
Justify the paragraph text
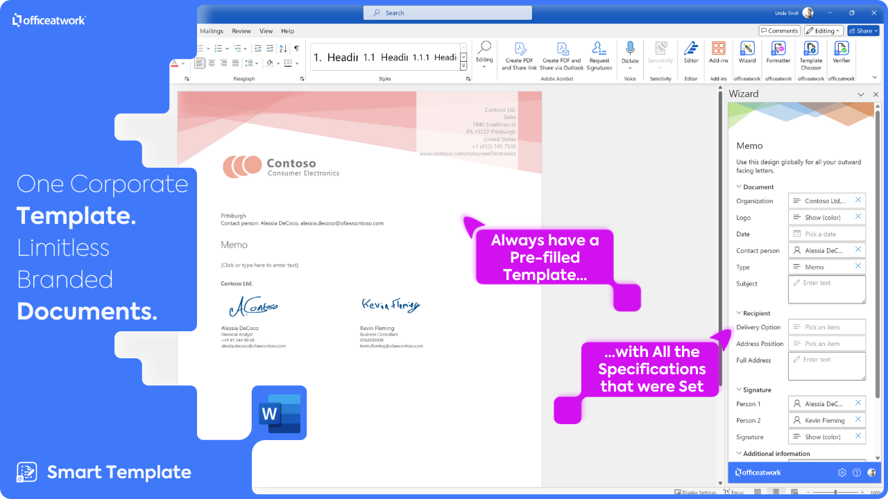(235, 63)
